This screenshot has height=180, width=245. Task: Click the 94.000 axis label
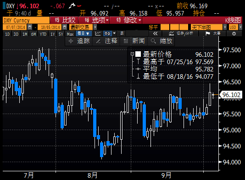tap(232, 162)
